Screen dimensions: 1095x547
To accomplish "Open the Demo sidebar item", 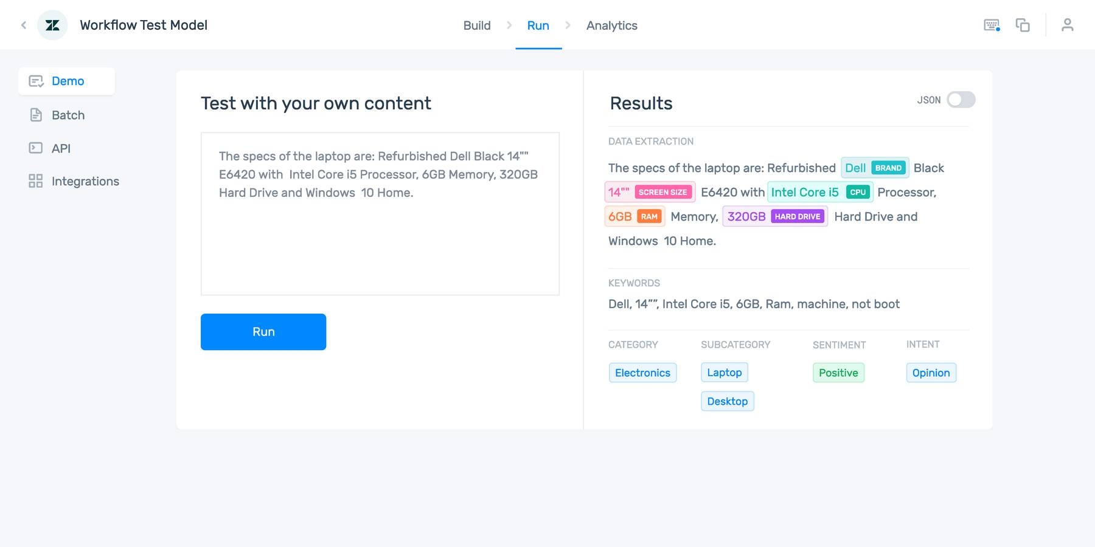I will tap(67, 81).
